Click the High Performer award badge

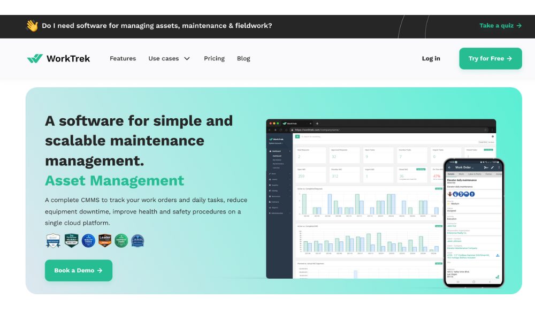pos(53,241)
